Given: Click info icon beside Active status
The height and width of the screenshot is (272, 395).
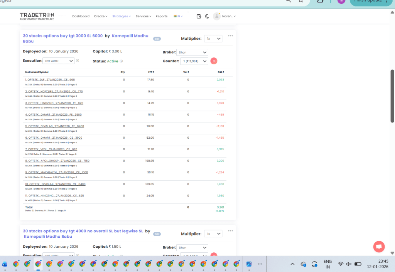Looking at the screenshot, I should [121, 61].
